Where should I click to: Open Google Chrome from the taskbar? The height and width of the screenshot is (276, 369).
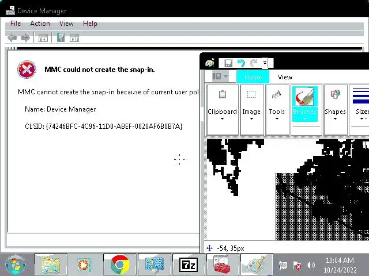(120, 265)
